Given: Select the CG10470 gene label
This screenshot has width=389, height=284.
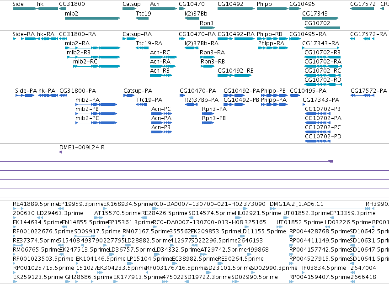Looking at the screenshot, I should (x=192, y=4).
